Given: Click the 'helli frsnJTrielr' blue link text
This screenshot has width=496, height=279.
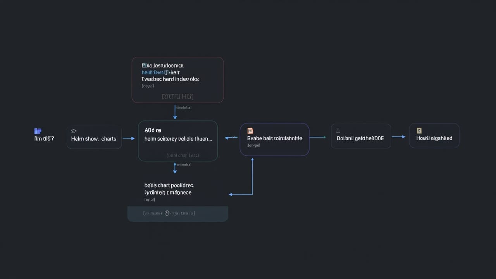Looking at the screenshot, I should click(160, 72).
